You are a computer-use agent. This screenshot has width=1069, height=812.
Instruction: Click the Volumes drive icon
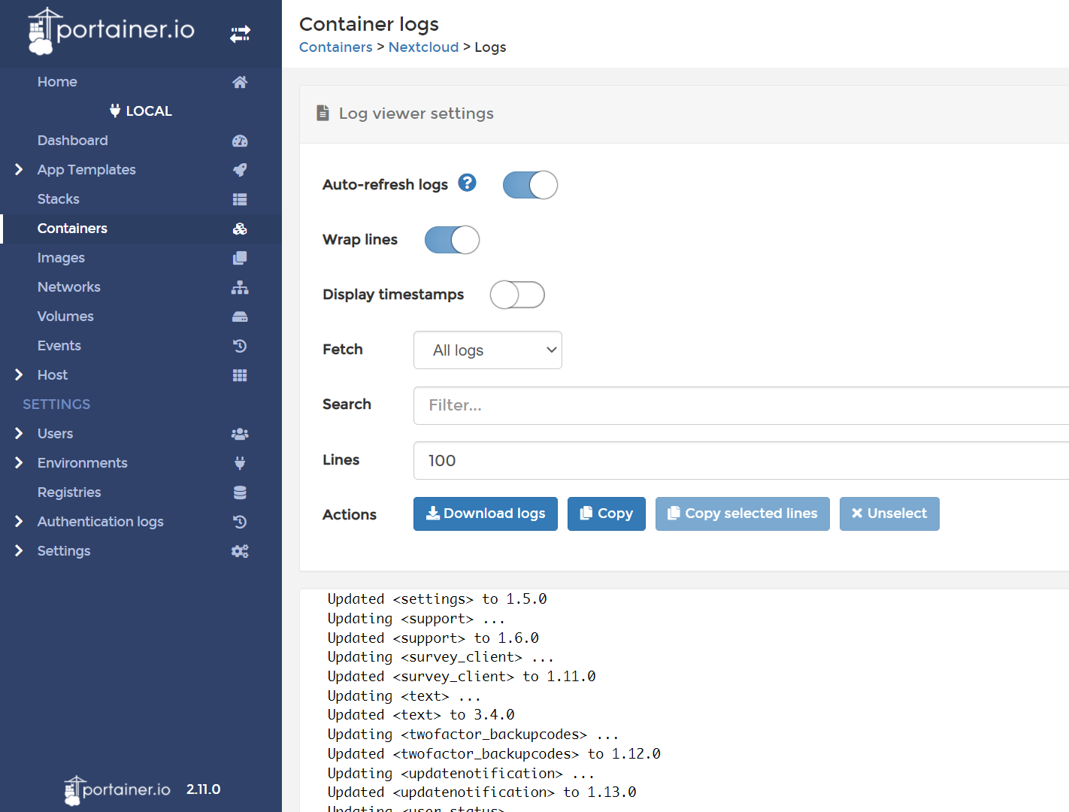(x=240, y=317)
